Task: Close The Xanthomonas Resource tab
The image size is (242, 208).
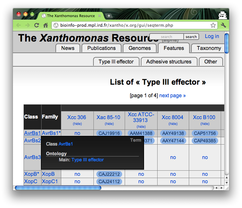Action: pos(100,16)
